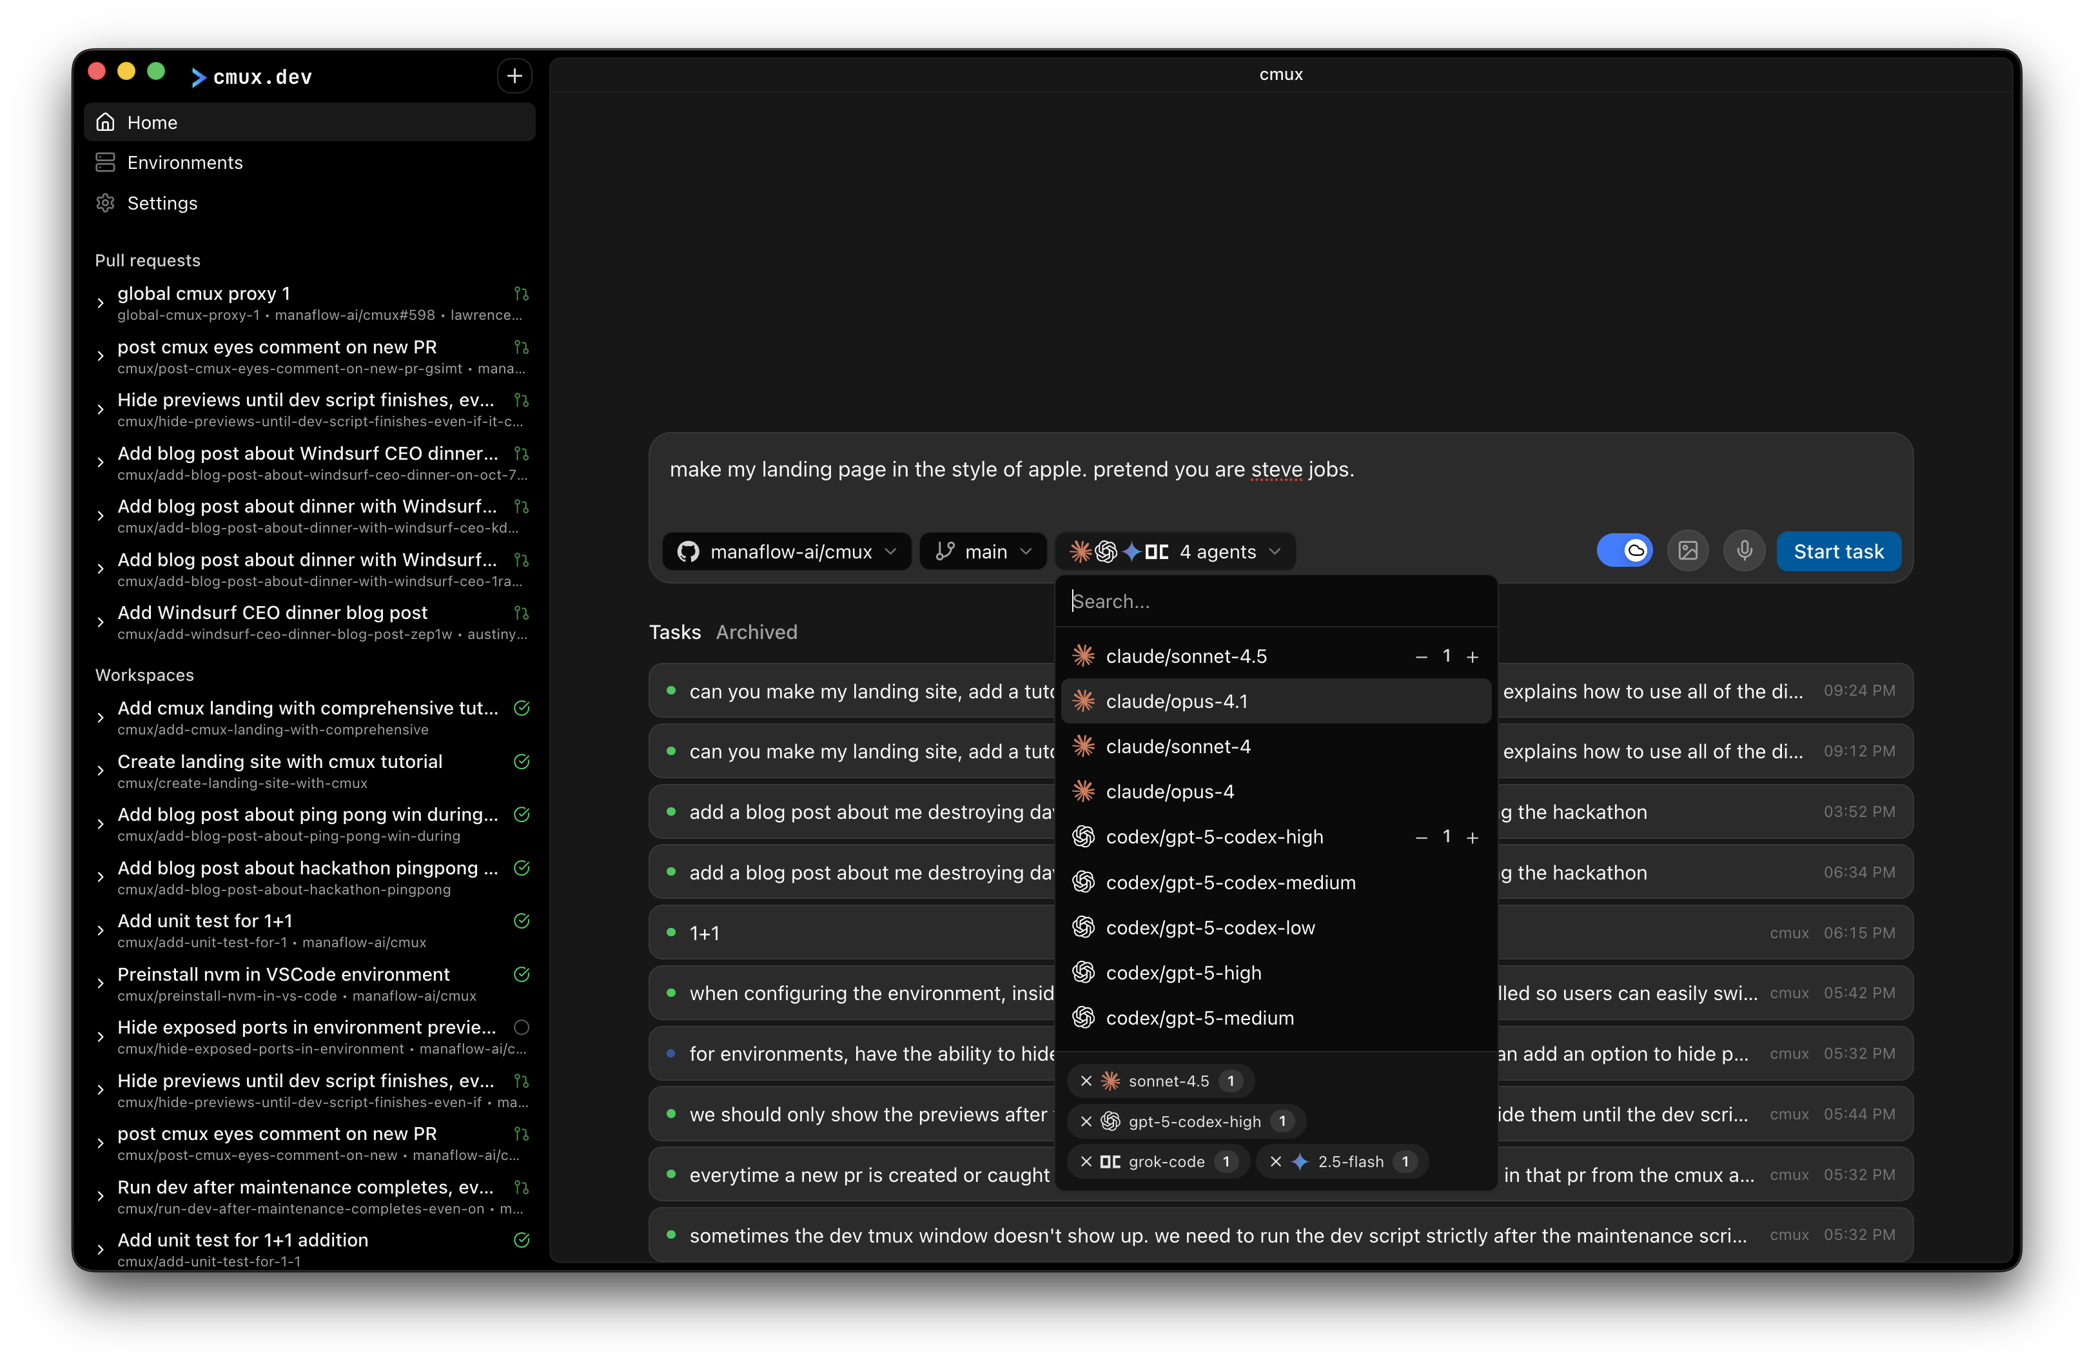Viewport: 2094px width, 1367px height.
Task: Increase claude/sonnet-4.5 agent count
Action: coord(1472,656)
